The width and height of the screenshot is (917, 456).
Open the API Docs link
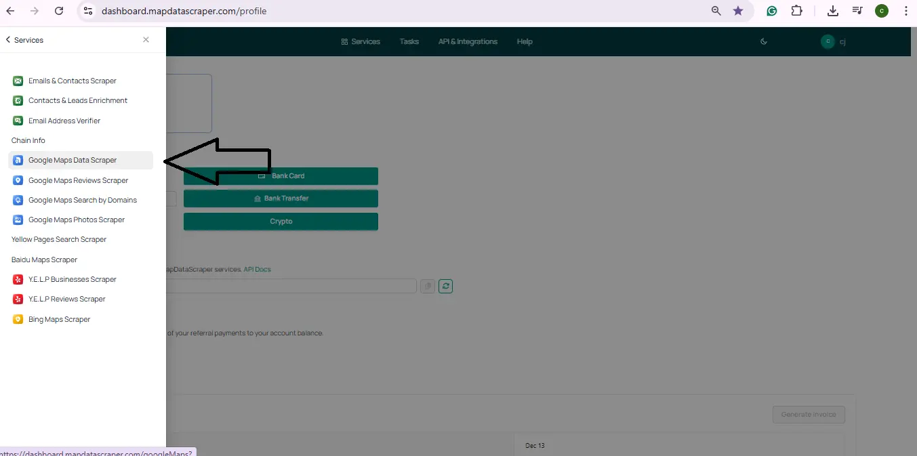point(257,269)
